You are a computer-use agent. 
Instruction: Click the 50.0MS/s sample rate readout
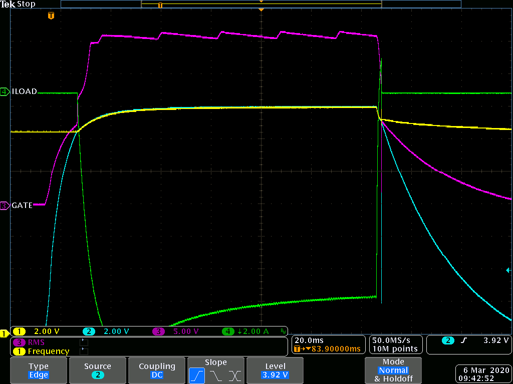click(392, 340)
